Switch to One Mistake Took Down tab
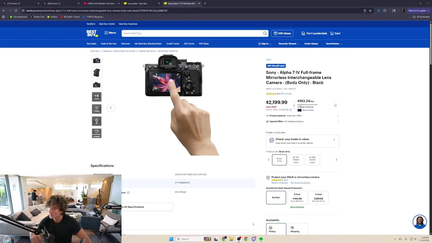Viewport: 432px width, 243px height. (x=101, y=3)
